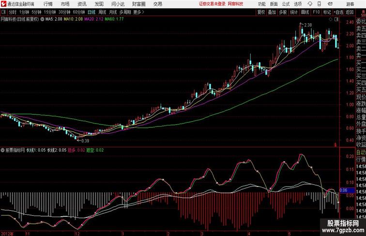366x236 pixels.
Task: Open the 交易 menu
Action: click(157, 4)
